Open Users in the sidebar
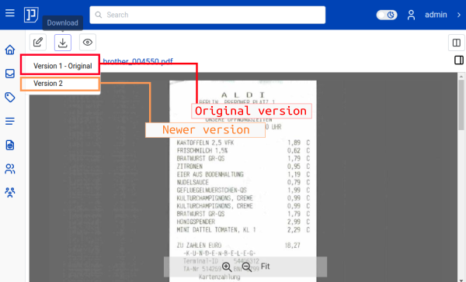The width and height of the screenshot is (466, 282). (x=10, y=169)
